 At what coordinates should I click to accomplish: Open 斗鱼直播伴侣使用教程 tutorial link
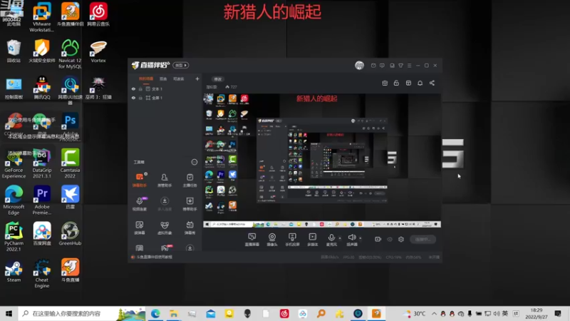tap(152, 257)
